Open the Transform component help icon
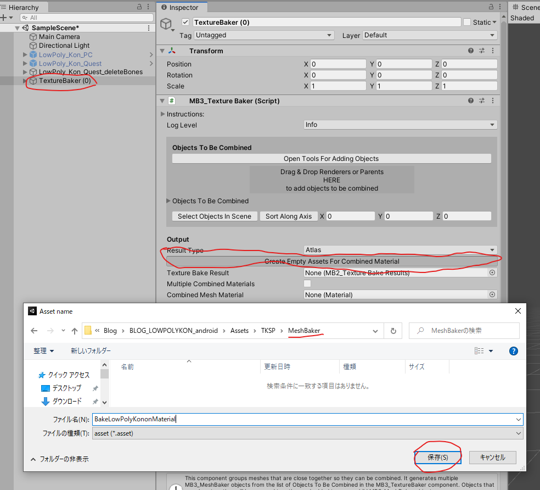This screenshot has width=540, height=490. coord(471,51)
